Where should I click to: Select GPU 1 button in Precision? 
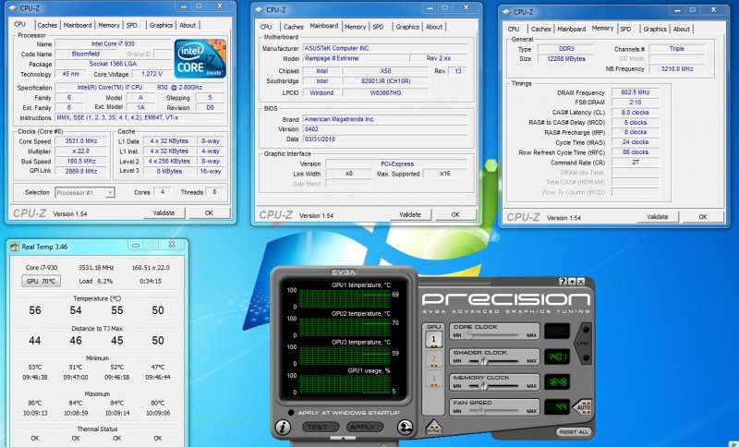coord(434,340)
